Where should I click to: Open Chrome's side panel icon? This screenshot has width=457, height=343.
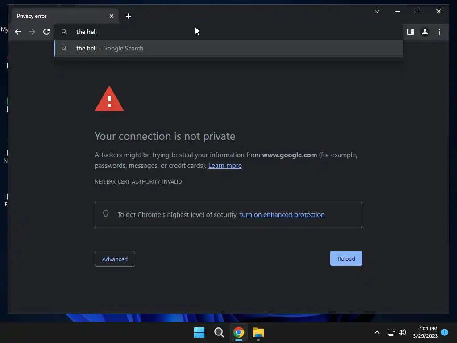(x=411, y=32)
